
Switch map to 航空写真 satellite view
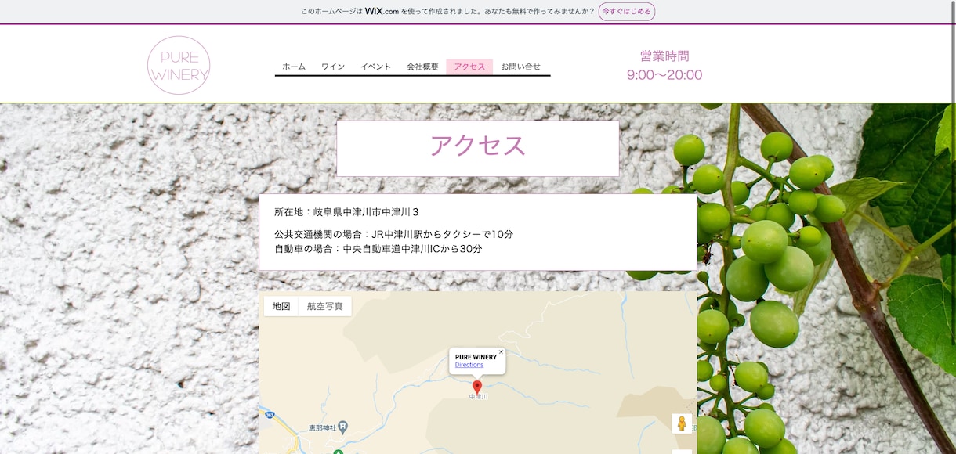325,306
